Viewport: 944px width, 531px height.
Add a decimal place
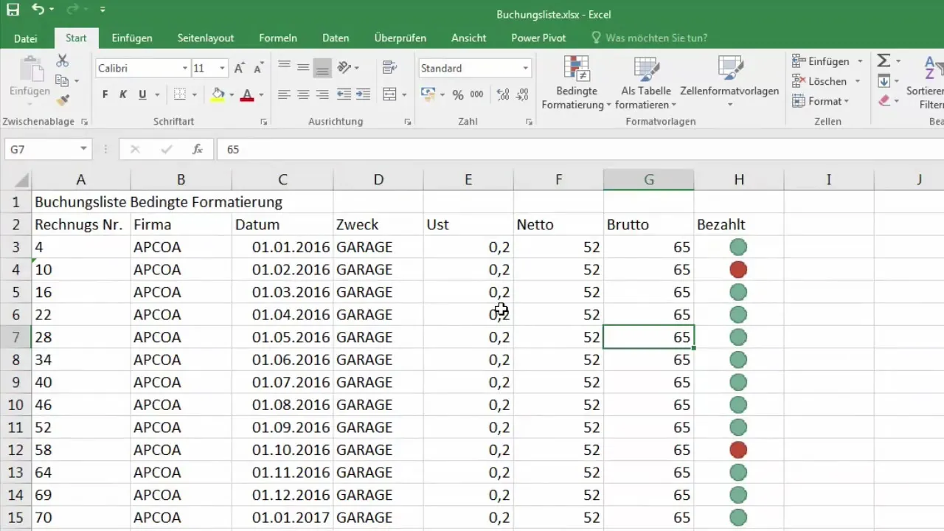click(503, 94)
